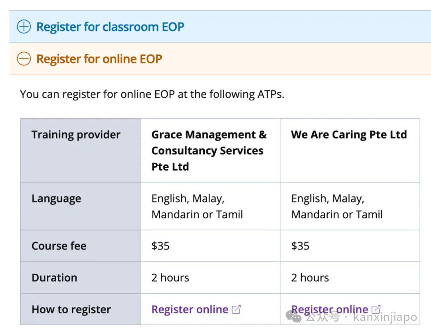Click the Course fee row label
The width and height of the screenshot is (431, 334).
tap(59, 246)
